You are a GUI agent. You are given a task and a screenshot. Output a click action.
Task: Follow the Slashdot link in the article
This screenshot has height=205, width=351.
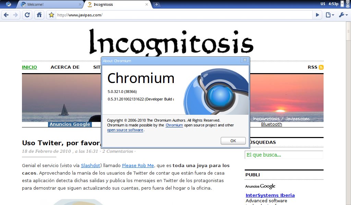point(90,165)
